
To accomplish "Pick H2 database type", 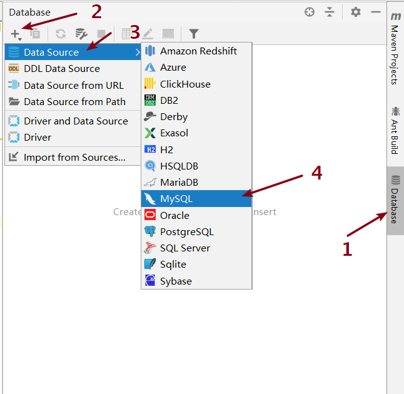I will tap(196, 149).
